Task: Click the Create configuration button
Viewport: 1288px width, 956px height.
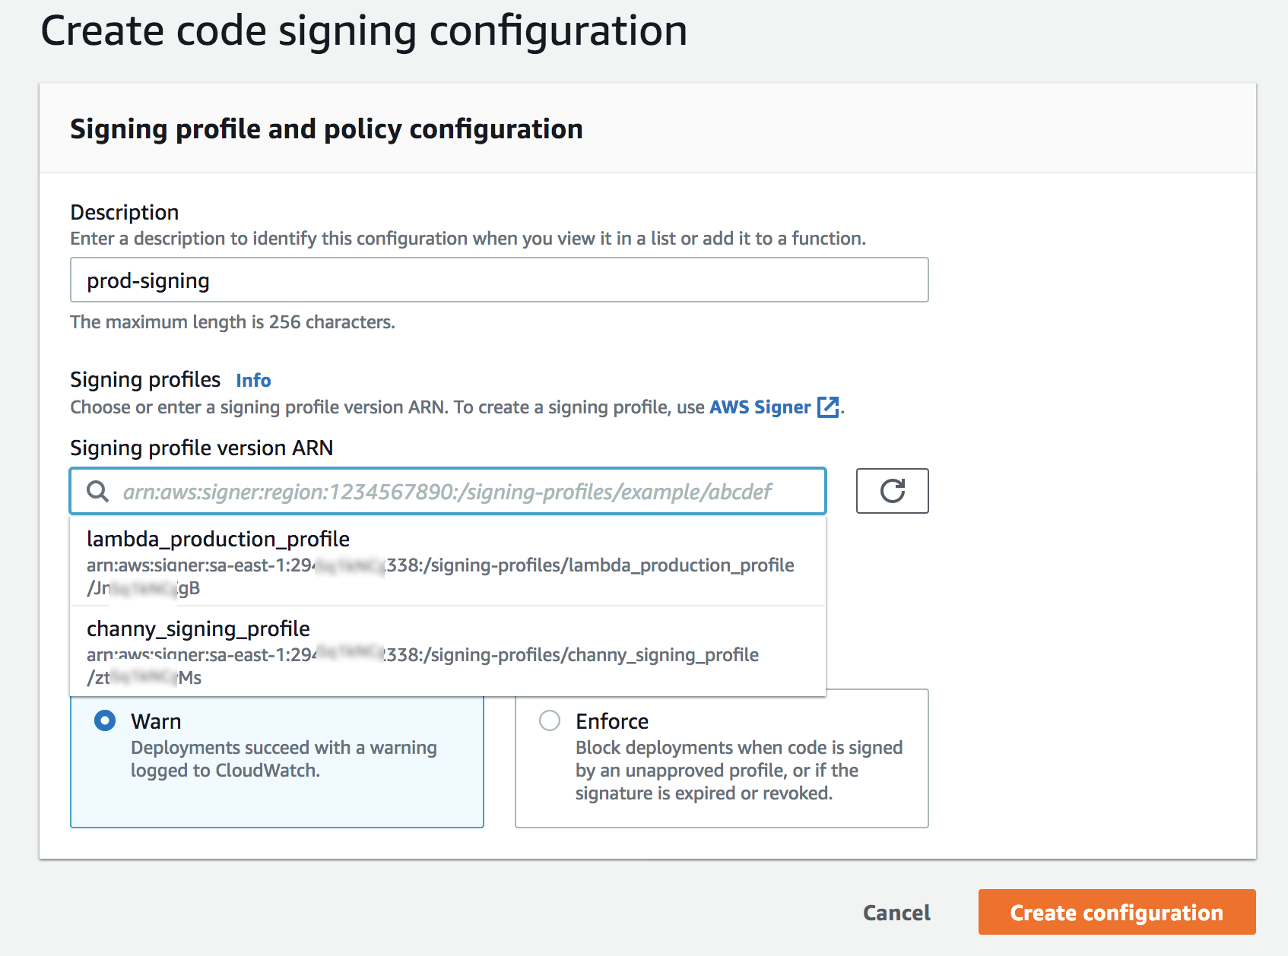Action: coord(1116,912)
